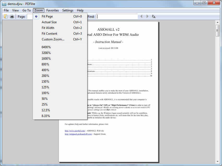
Task: Open the Go To menu
Action: coord(26,10)
